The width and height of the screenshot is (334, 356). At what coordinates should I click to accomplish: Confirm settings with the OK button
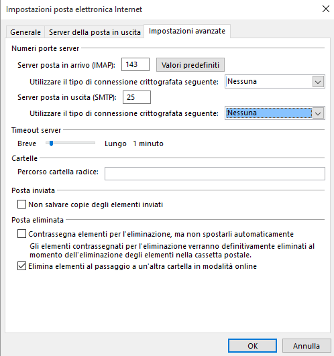pos(252,346)
